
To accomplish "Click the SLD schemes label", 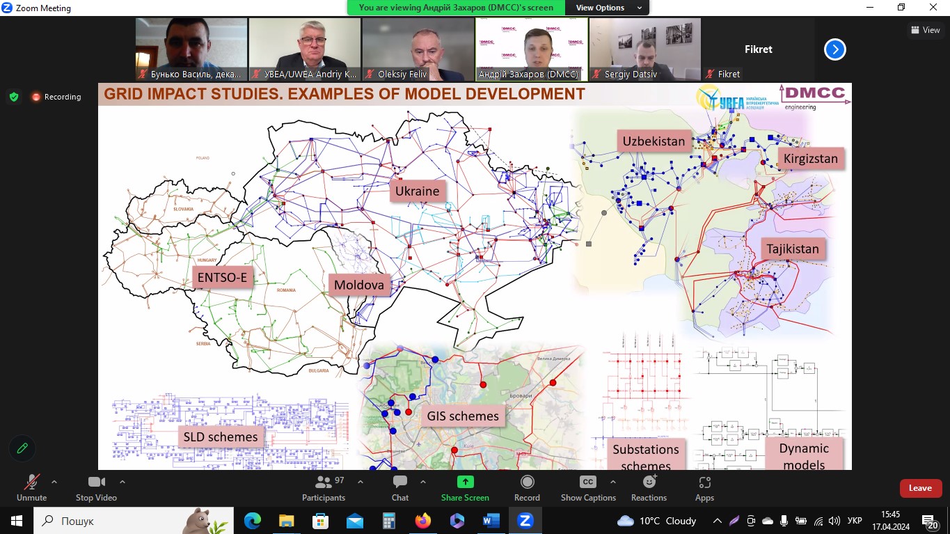I will tap(221, 437).
